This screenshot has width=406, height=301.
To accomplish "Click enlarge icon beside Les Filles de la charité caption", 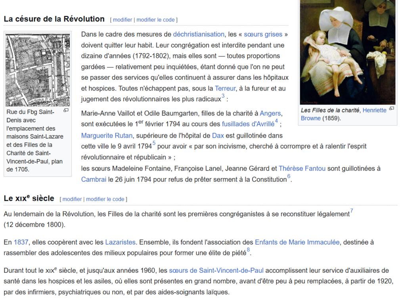I will [391, 108].
